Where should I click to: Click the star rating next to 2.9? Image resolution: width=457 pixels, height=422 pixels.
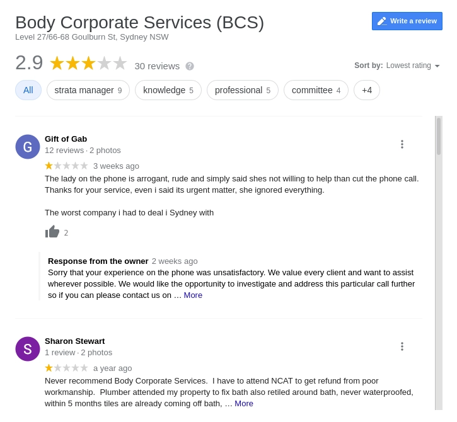pos(88,63)
